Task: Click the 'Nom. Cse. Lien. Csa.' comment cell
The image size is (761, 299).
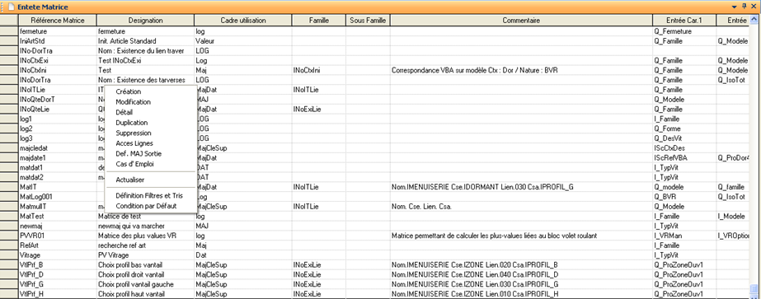Action: pyautogui.click(x=521, y=207)
